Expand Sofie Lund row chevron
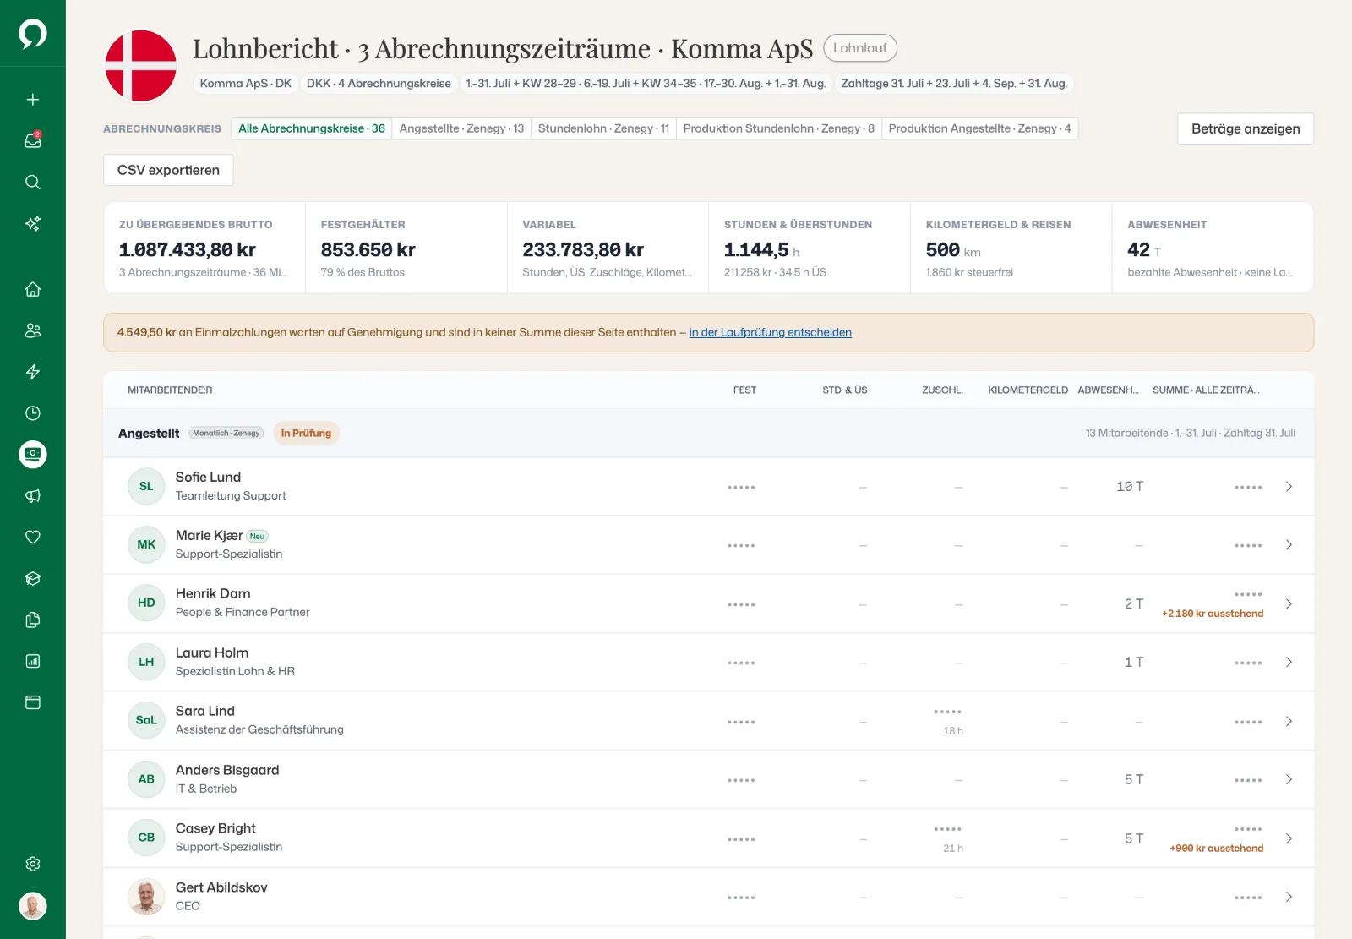Viewport: 1352px width, 939px height. [x=1289, y=486]
